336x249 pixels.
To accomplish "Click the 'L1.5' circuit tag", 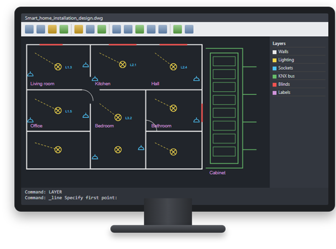I will coord(69,112).
